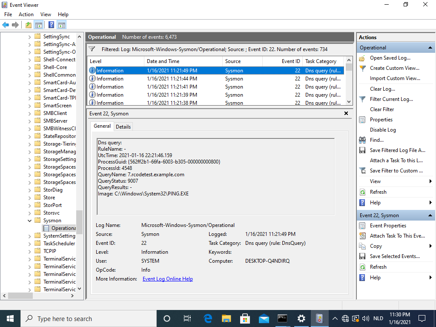The height and width of the screenshot is (327, 436).
Task: Expand the SmartScreen folder node
Action: click(29, 106)
